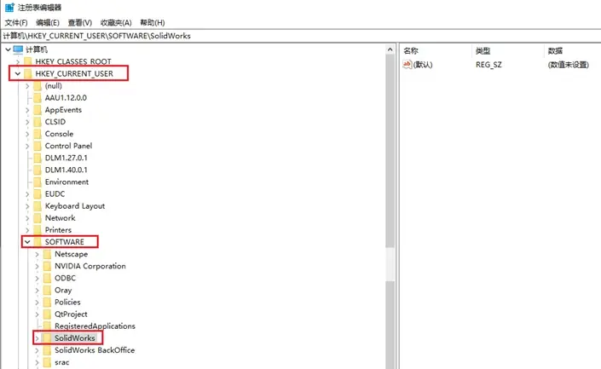
Task: Click the QtProject folder icon
Action: [47, 314]
